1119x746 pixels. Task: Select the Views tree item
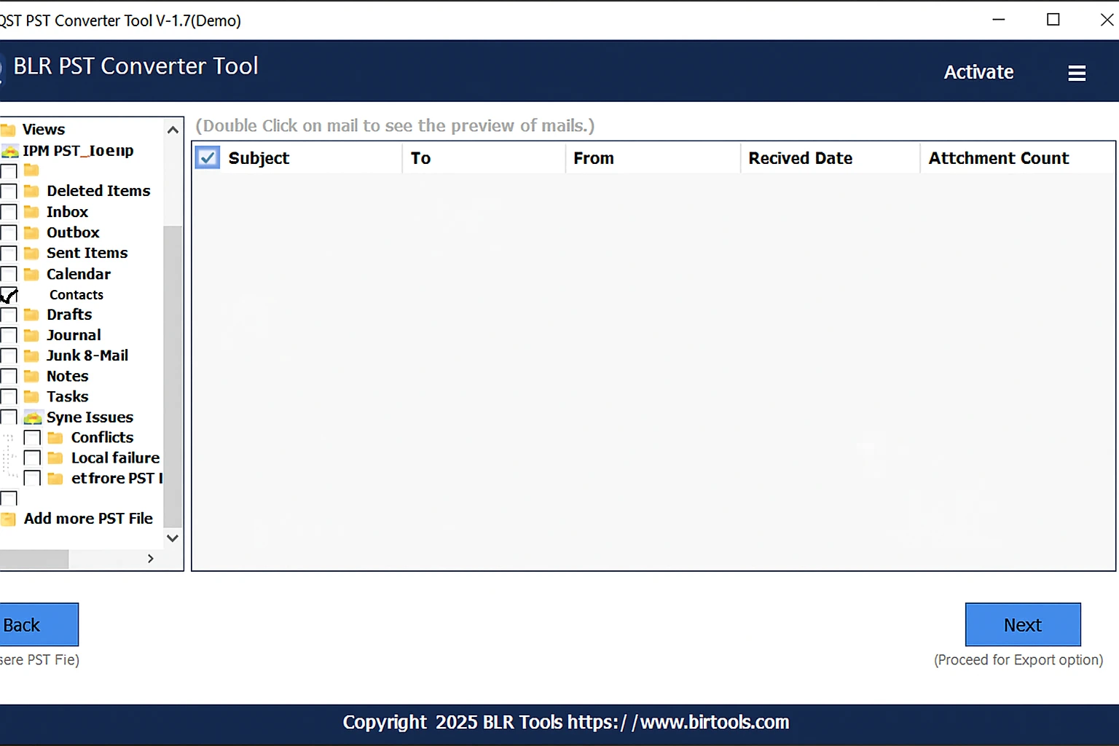[44, 130]
